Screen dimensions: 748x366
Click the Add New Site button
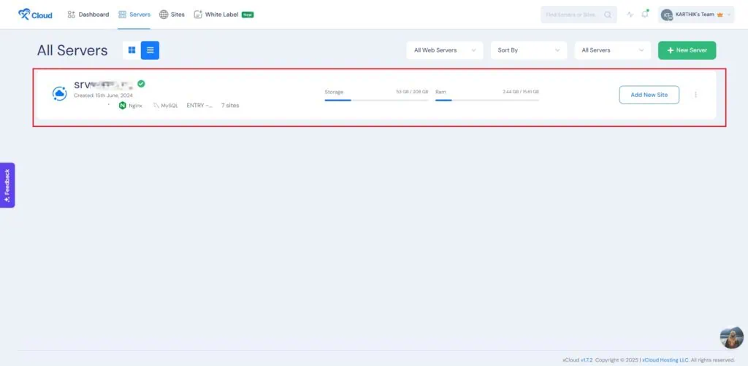(649, 95)
